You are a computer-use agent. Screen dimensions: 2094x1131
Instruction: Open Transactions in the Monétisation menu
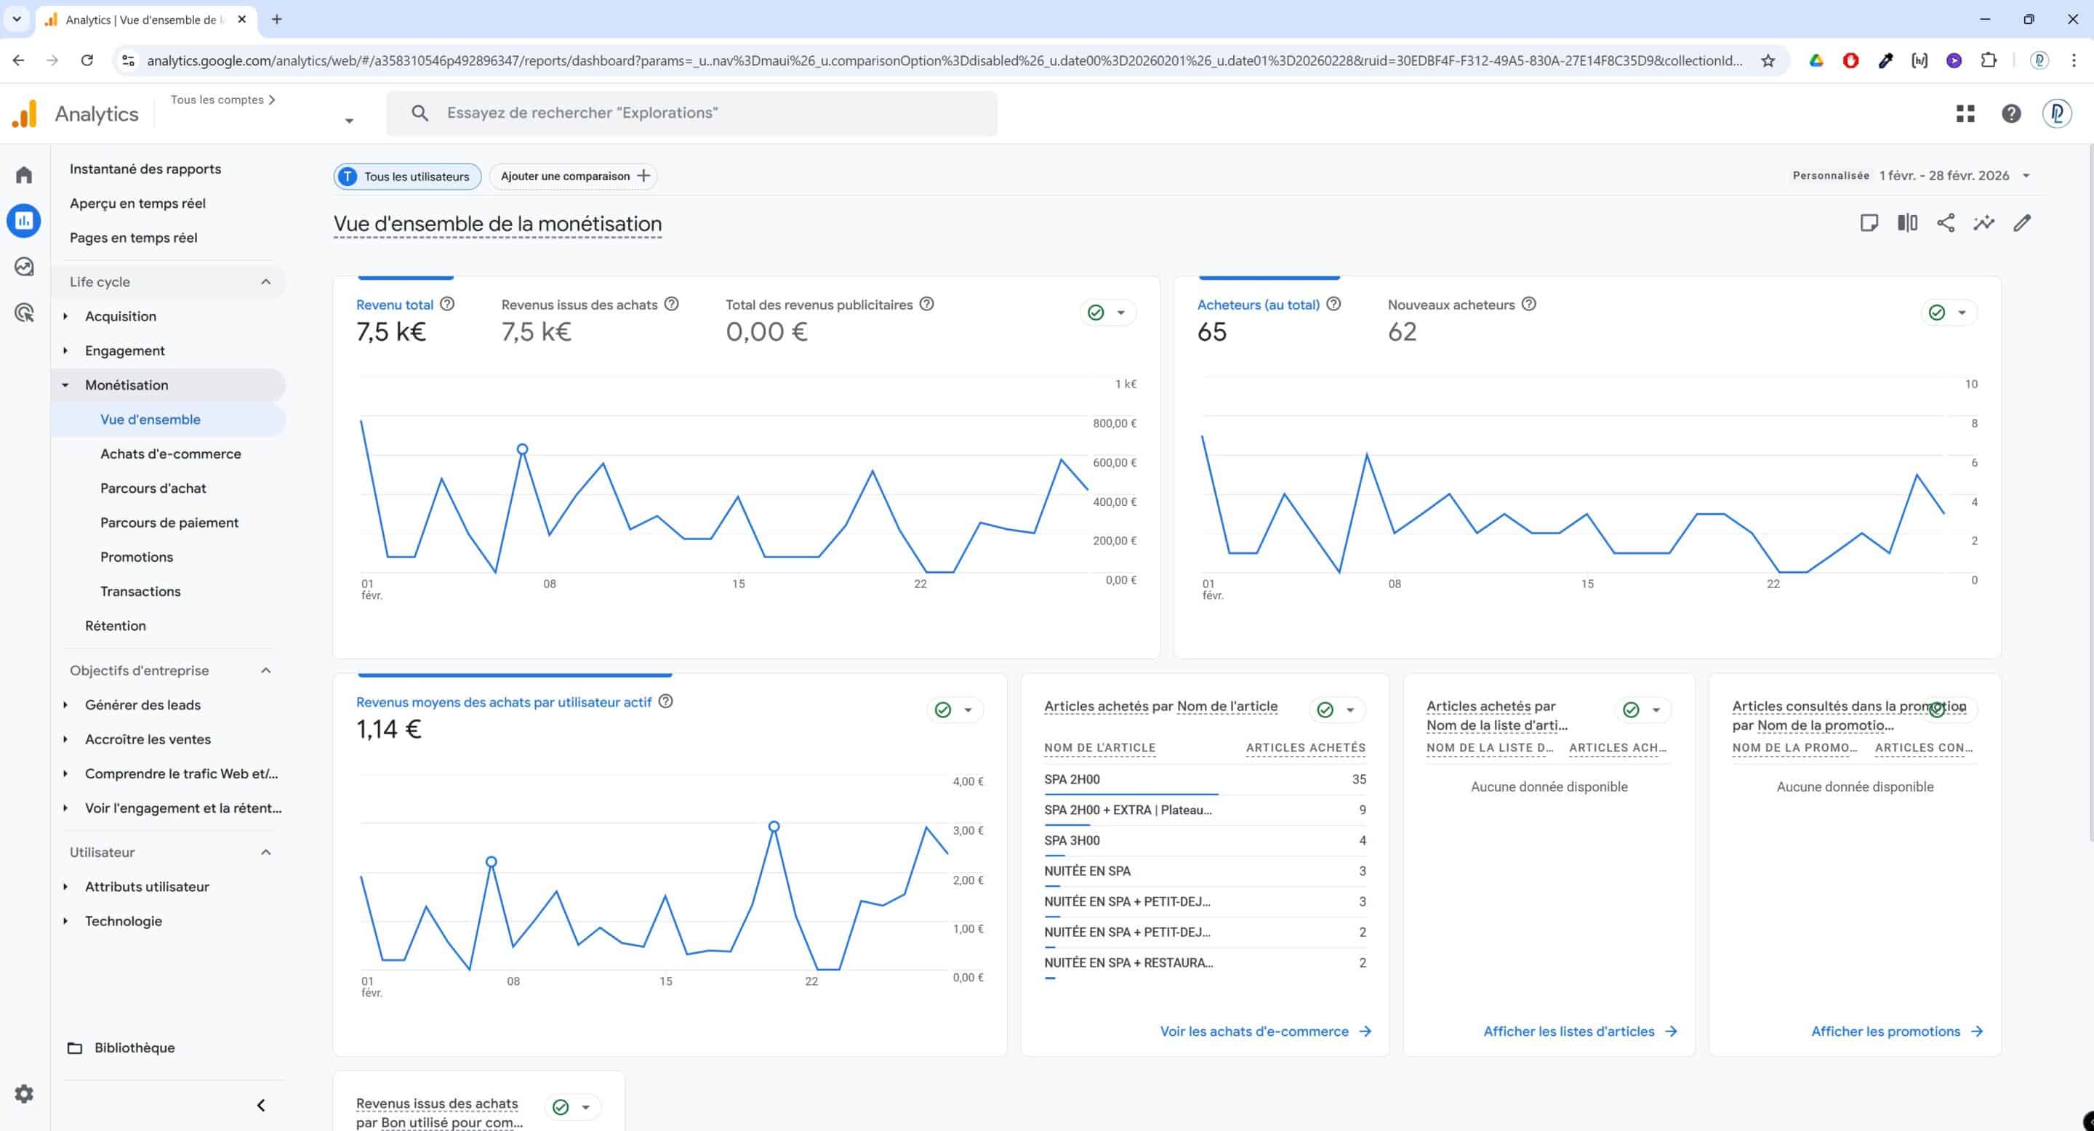point(140,591)
